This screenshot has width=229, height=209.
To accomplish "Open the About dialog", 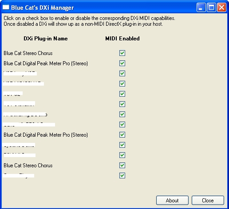I will 172,201.
